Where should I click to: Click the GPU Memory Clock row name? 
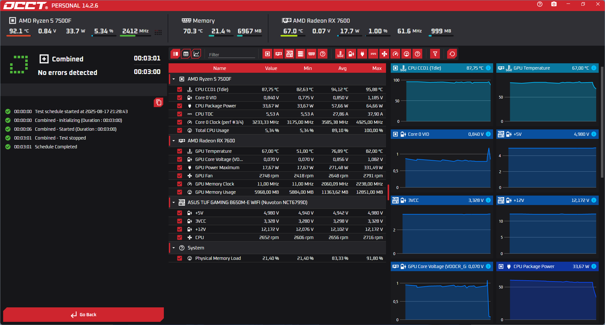[x=215, y=184]
